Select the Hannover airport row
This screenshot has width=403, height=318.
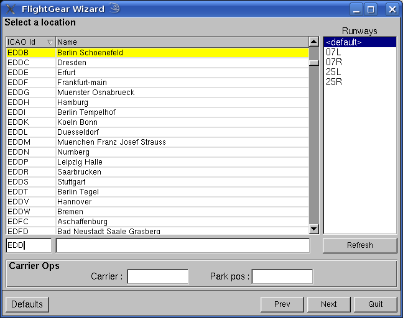(157, 202)
